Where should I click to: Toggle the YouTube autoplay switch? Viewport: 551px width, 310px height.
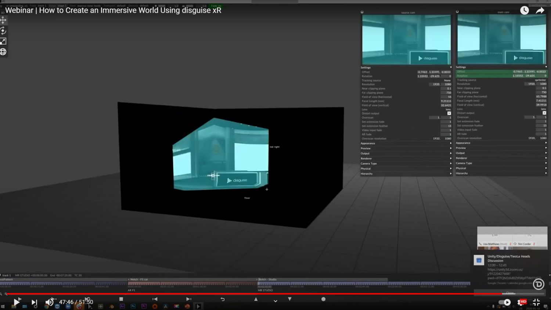point(505,302)
